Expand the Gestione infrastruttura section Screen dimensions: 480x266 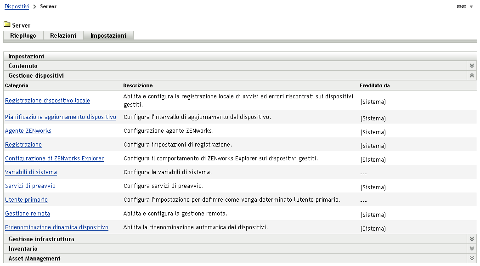[471, 239]
